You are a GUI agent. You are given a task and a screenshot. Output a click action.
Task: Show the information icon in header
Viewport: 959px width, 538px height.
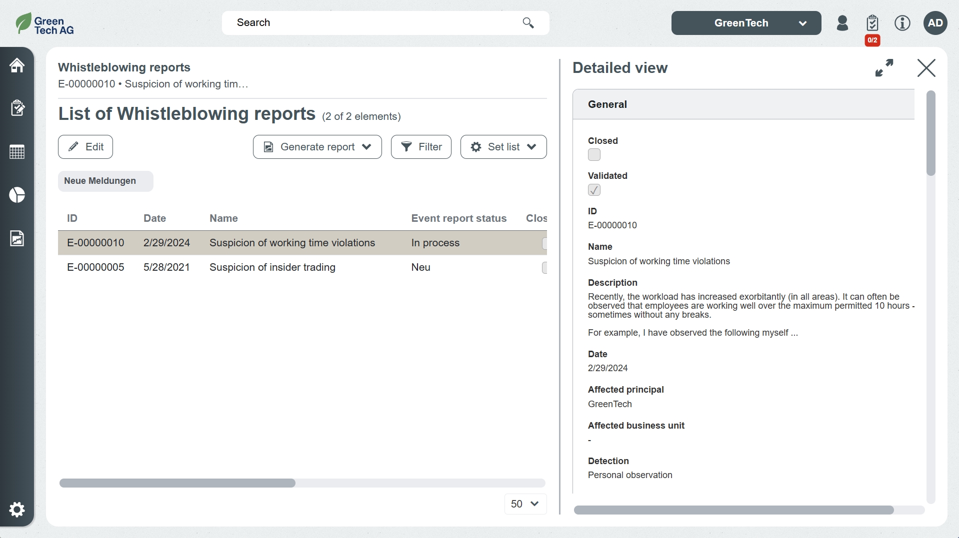902,23
